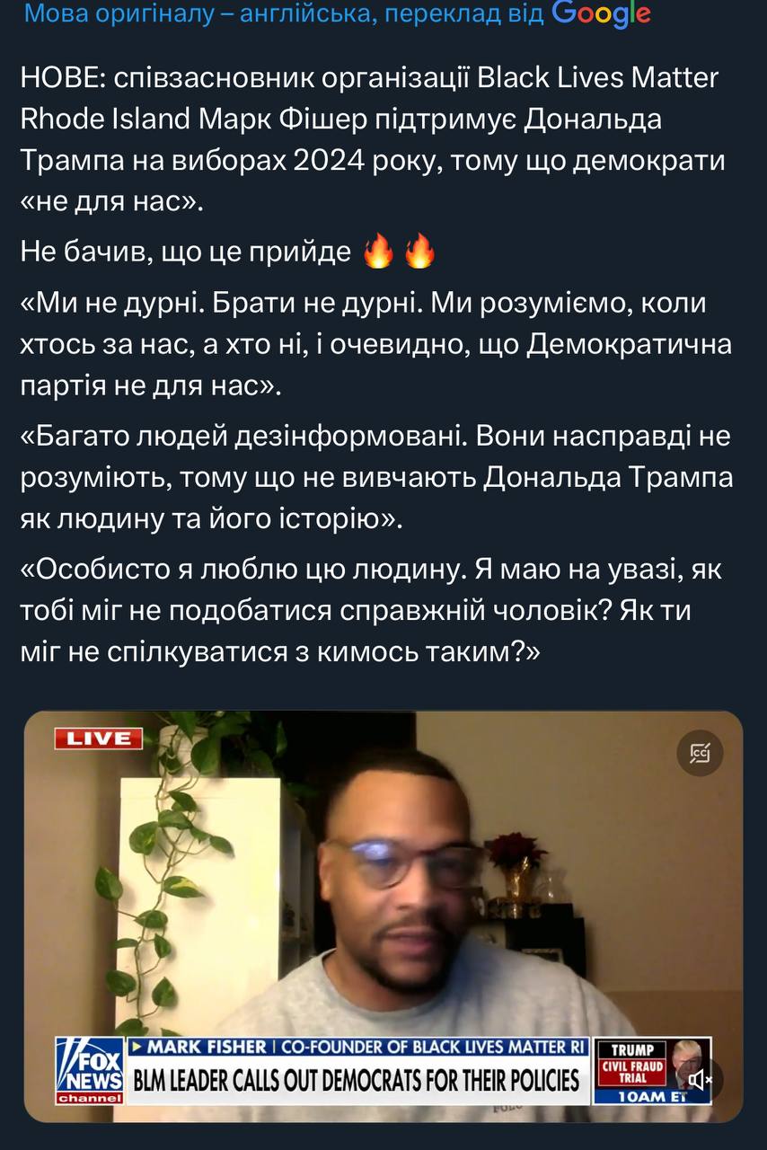This screenshot has height=1150, width=767.
Task: Click the line 'Не бачив, що це прийде'
Action: (186, 253)
